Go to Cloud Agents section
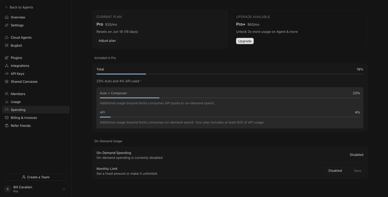 pos(36,37)
